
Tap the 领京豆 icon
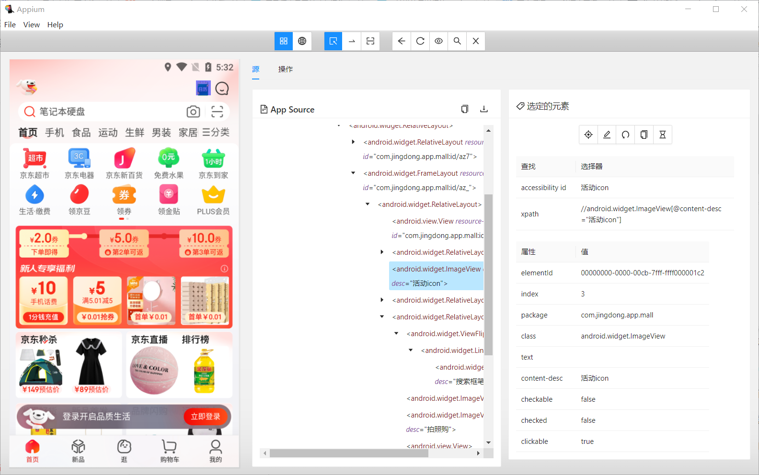[79, 200]
